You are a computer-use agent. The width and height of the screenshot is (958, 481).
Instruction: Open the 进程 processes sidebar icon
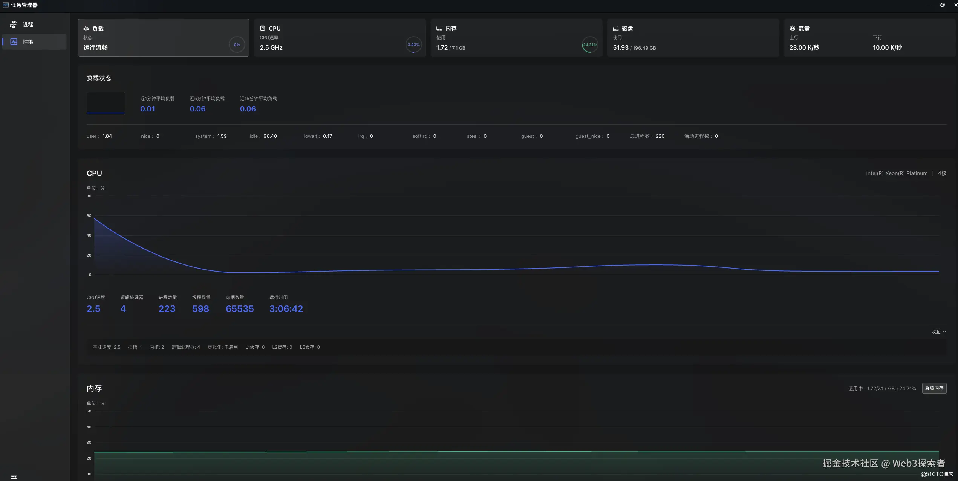(x=14, y=24)
